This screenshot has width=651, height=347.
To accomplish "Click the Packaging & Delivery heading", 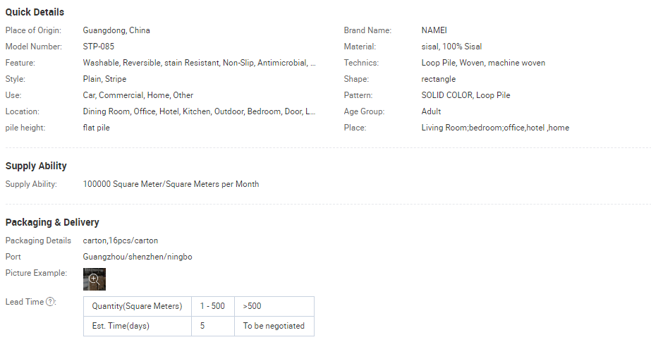I will (x=52, y=222).
